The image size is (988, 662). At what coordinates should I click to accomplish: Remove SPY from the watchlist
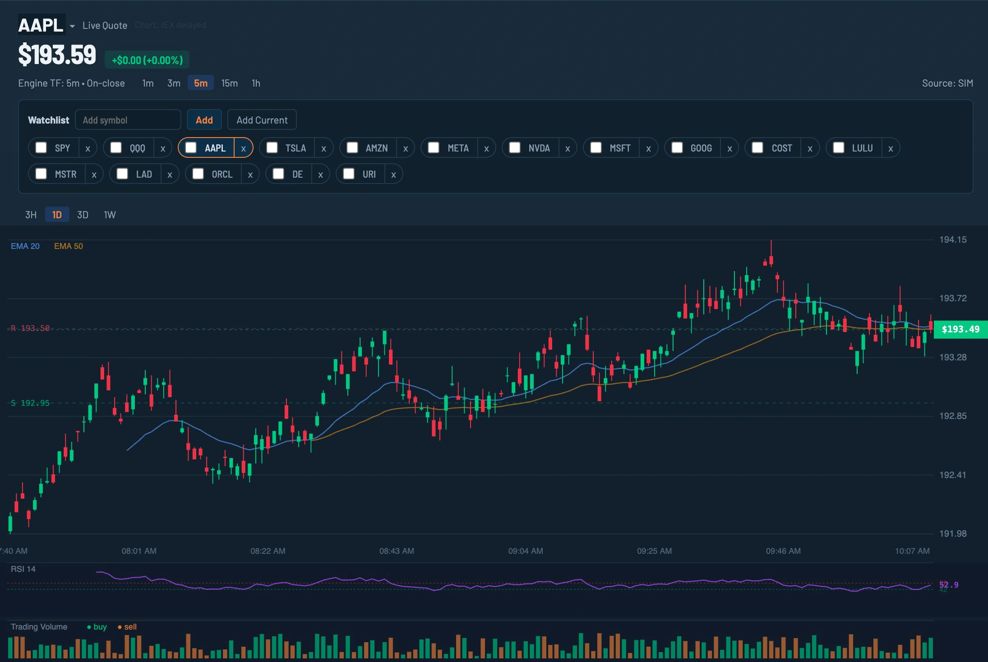[x=88, y=148]
